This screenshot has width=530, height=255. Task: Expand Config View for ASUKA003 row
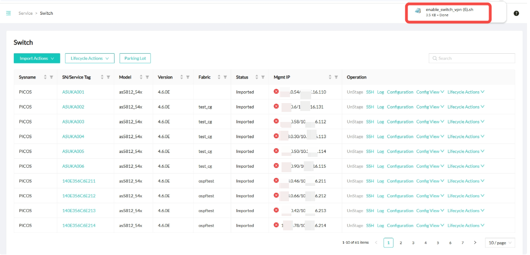430,122
